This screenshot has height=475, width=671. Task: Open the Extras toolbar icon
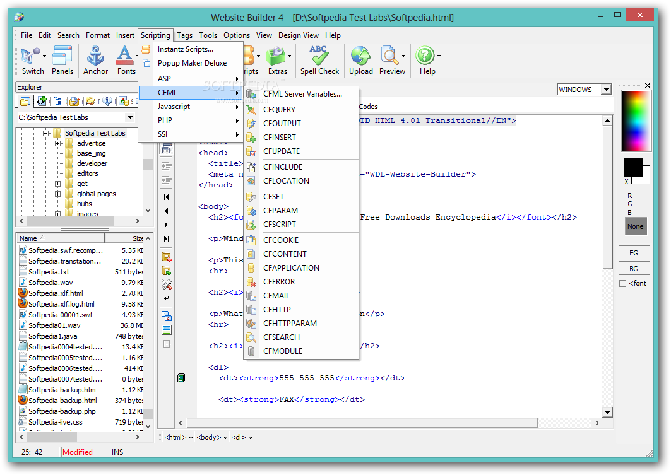(277, 56)
